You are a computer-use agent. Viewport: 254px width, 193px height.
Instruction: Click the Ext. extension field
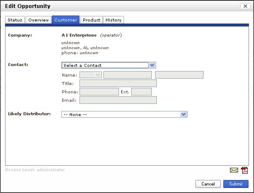[141, 92]
